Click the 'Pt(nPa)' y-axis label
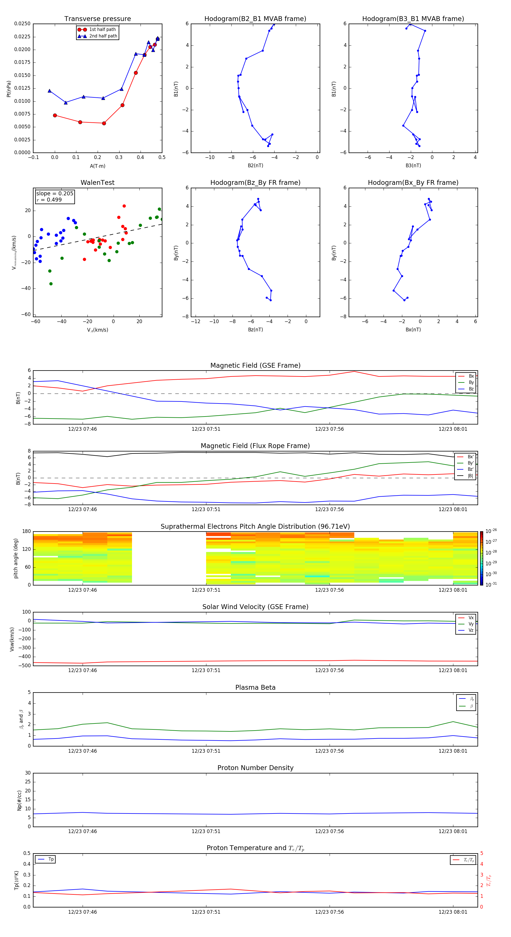Viewport: 511px width, 937px height. tap(9, 88)
